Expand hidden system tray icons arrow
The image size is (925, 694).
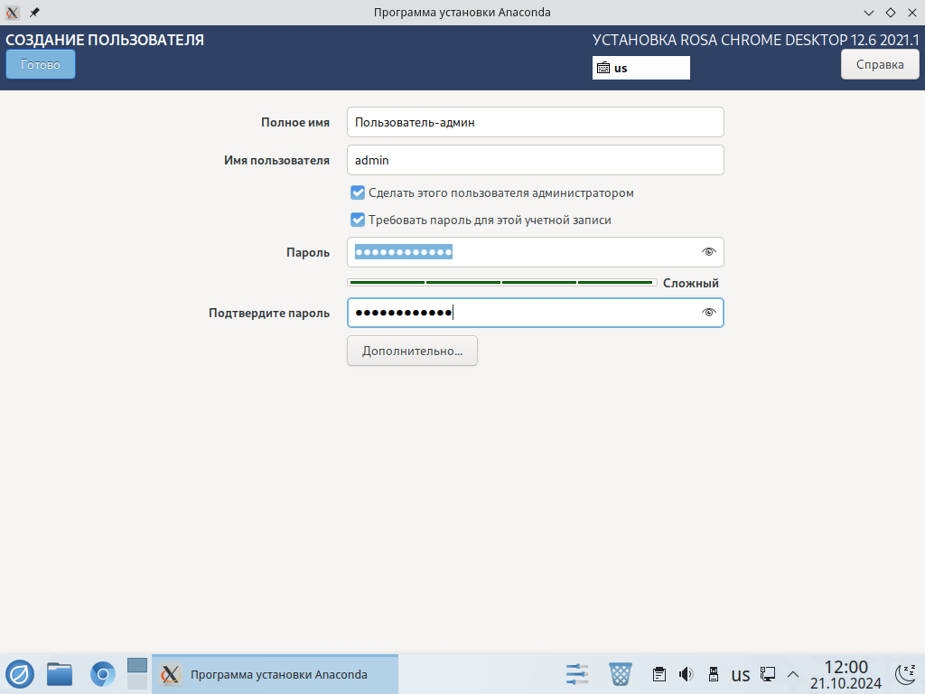[793, 674]
